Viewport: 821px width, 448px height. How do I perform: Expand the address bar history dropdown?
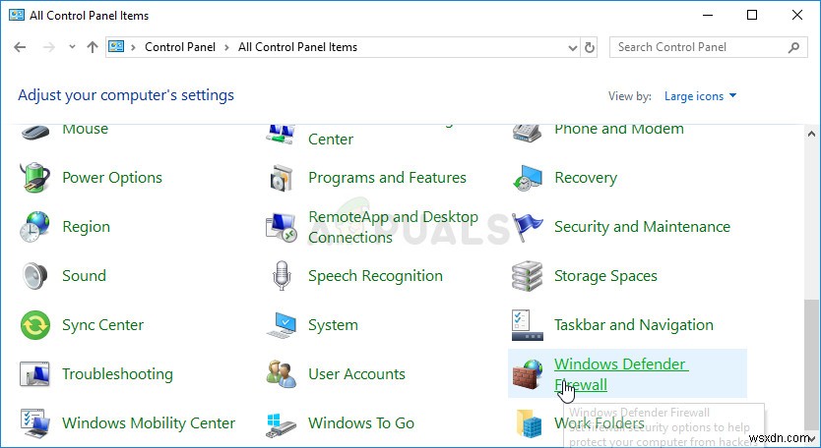tap(570, 47)
